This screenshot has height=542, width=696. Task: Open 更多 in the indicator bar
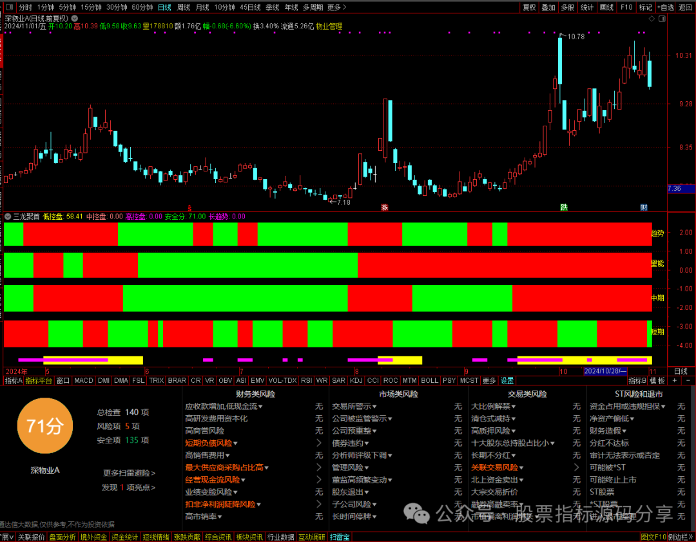click(x=488, y=380)
